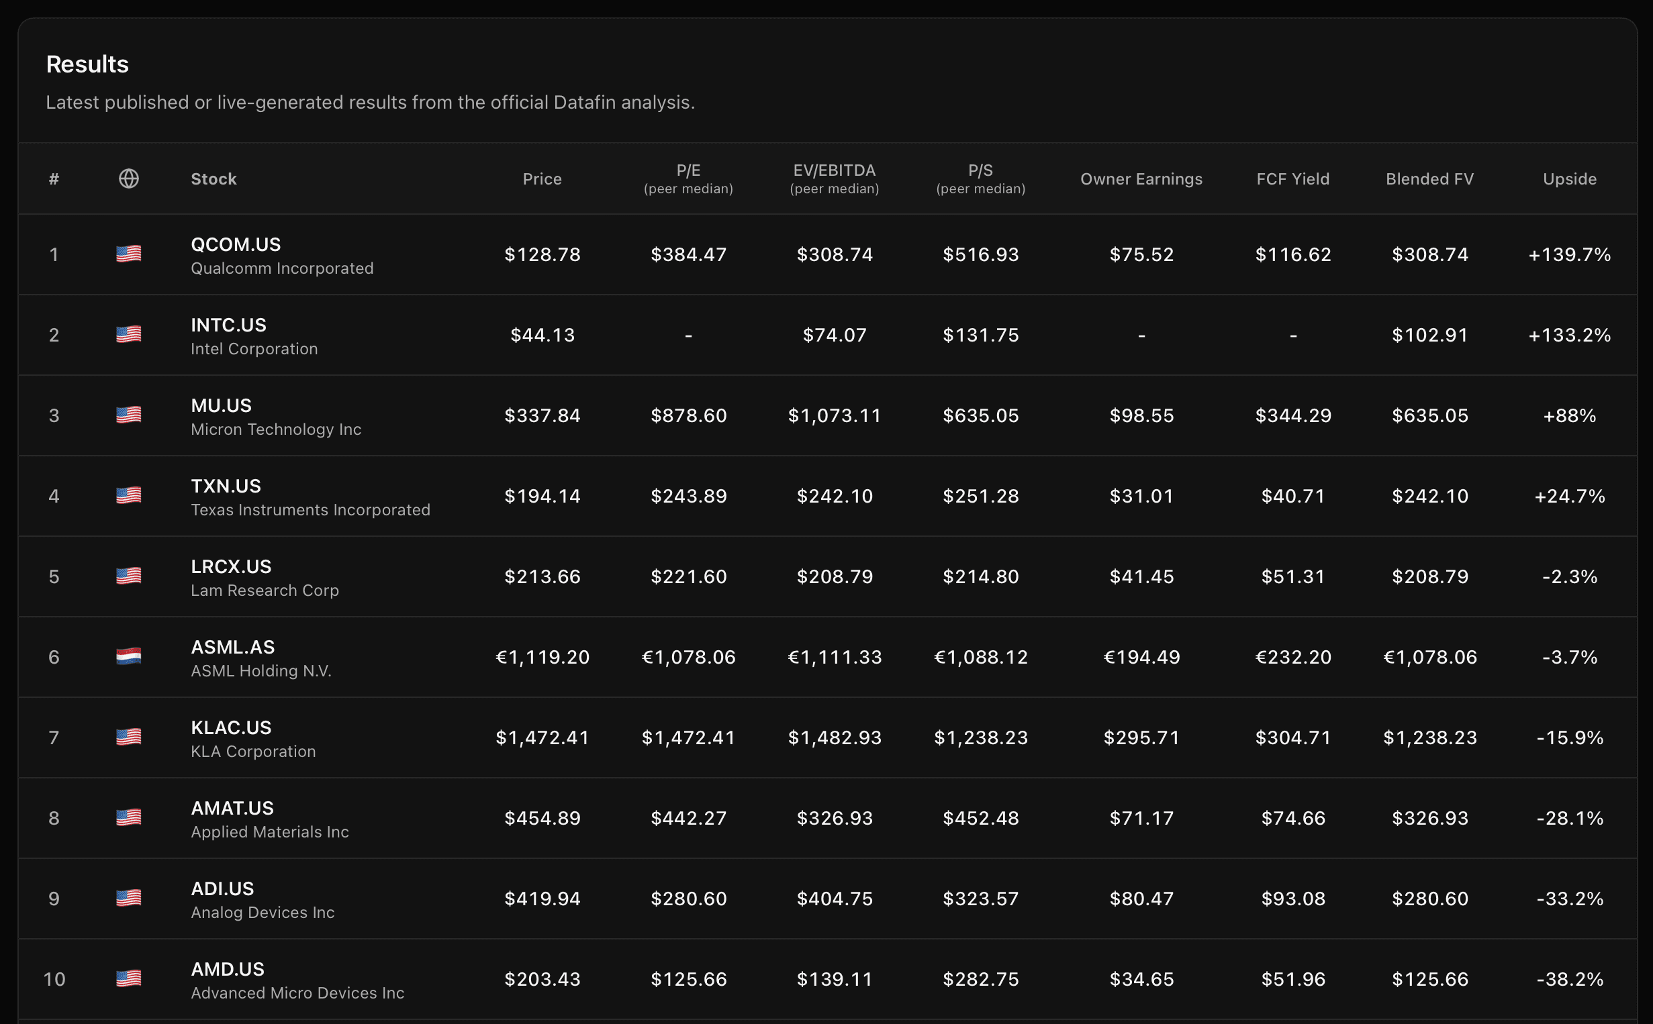Click Texas Instruments Incorporated company name
This screenshot has width=1653, height=1024.
(x=310, y=510)
